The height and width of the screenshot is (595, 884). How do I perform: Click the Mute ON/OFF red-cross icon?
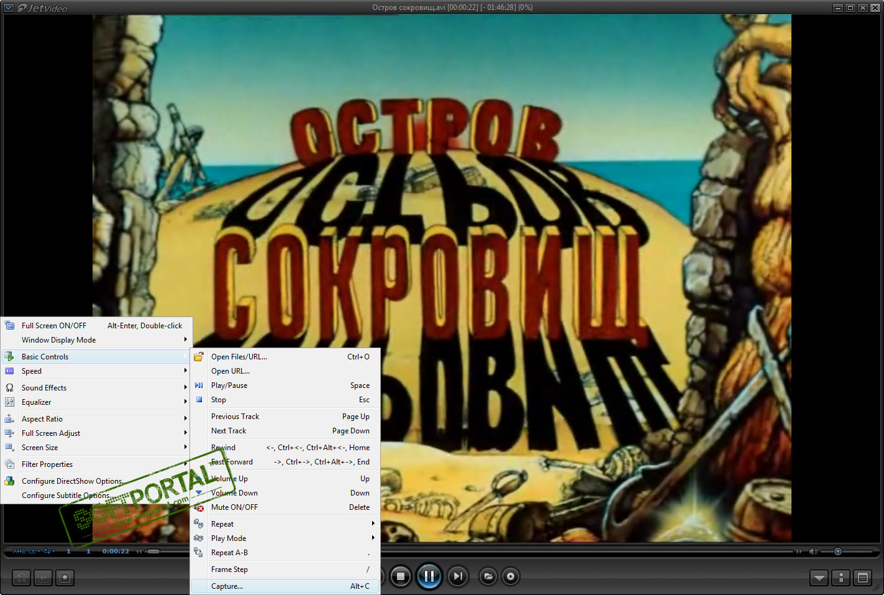coord(199,507)
